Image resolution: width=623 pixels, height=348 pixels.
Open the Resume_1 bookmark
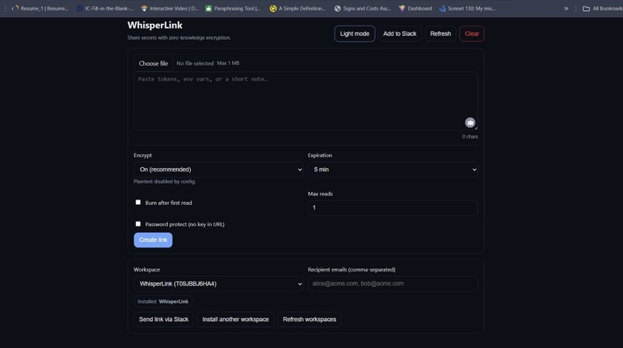coord(40,9)
